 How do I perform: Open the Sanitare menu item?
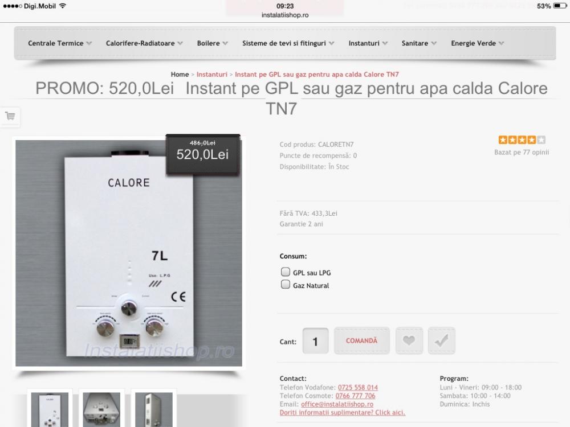point(419,43)
